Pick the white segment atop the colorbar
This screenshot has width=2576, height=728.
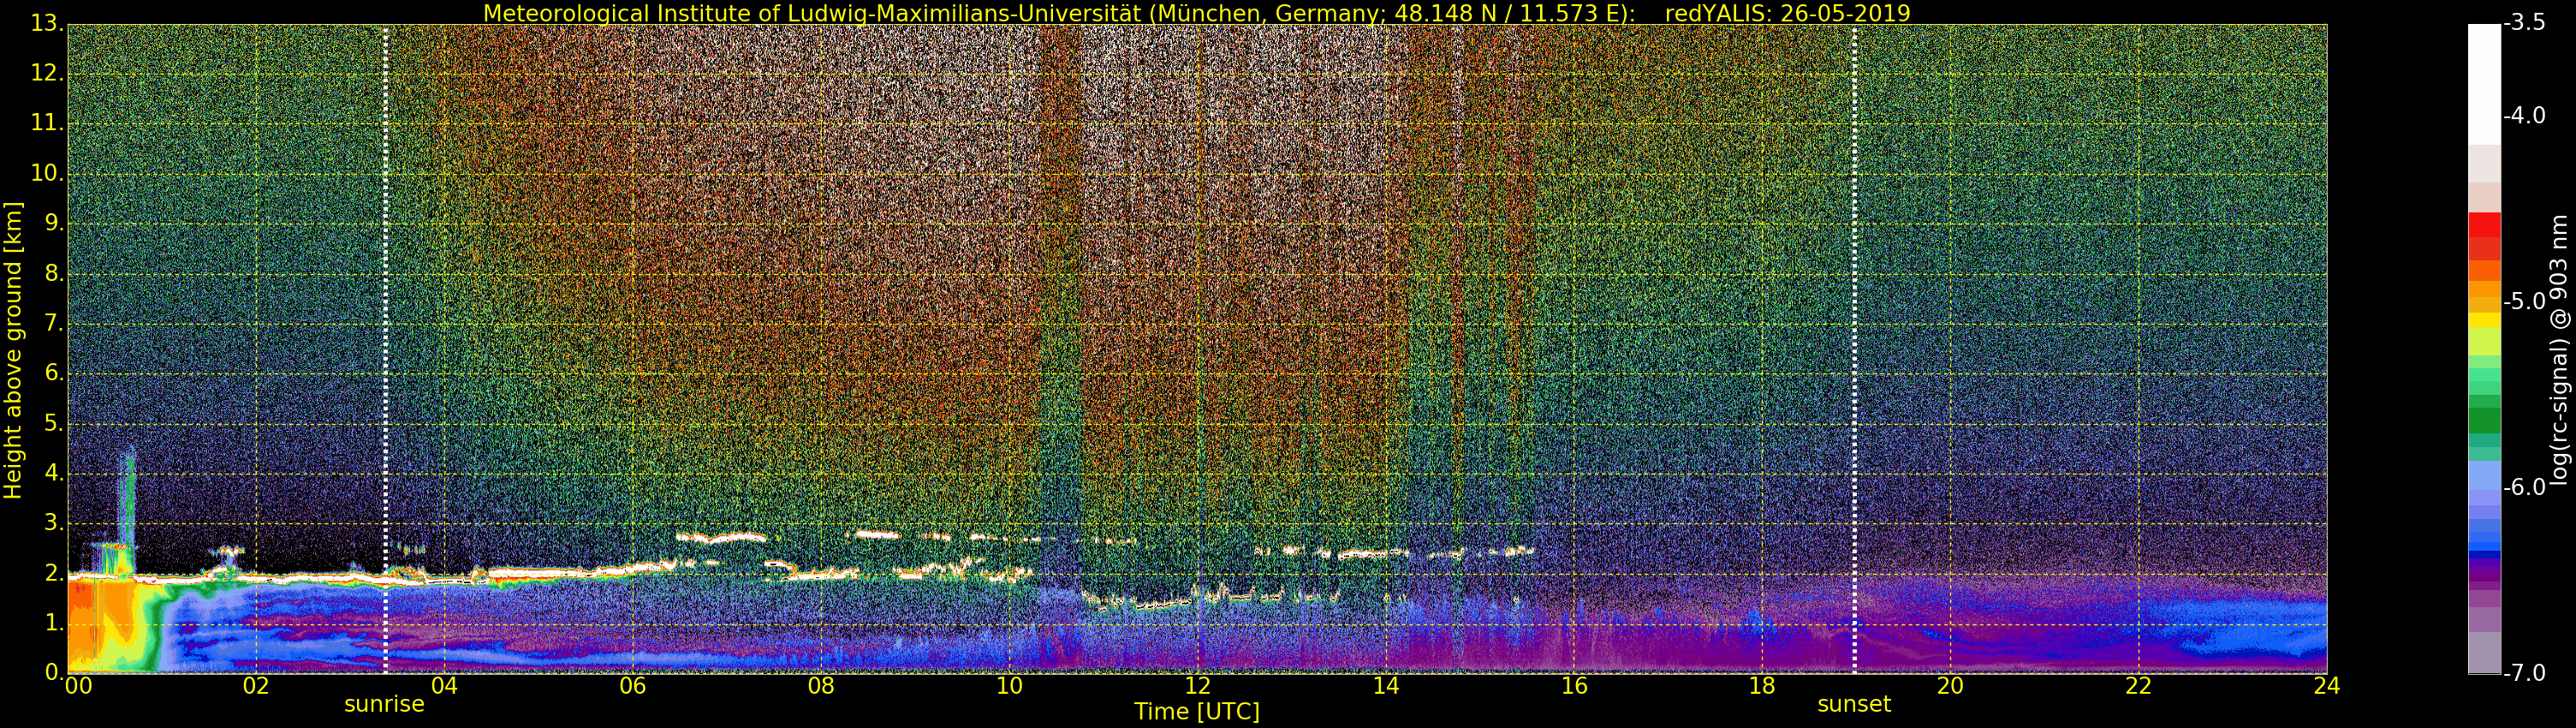pyautogui.click(x=2484, y=84)
